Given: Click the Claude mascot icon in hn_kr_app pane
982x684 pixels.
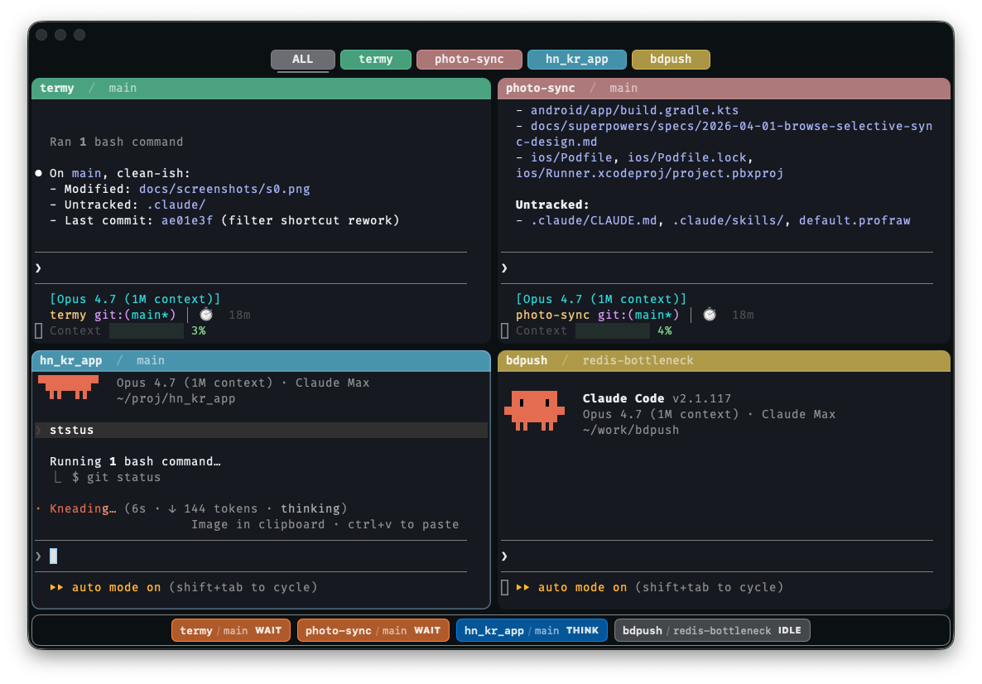Looking at the screenshot, I should coord(68,387).
